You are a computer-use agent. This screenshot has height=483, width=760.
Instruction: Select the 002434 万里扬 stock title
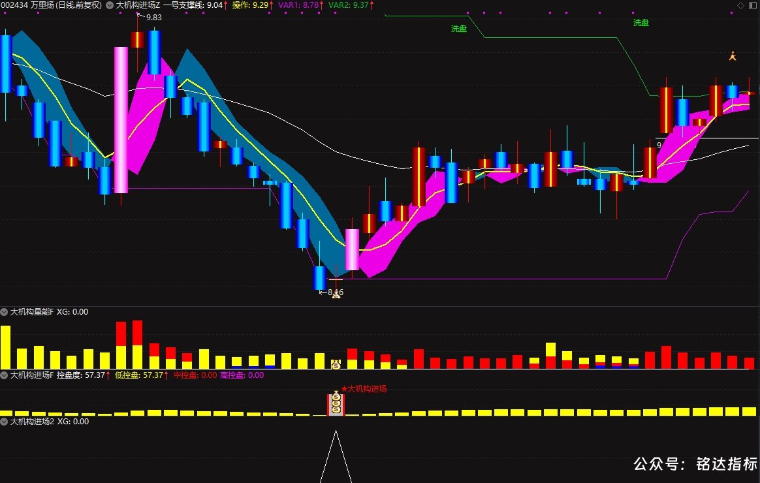[x=52, y=5]
